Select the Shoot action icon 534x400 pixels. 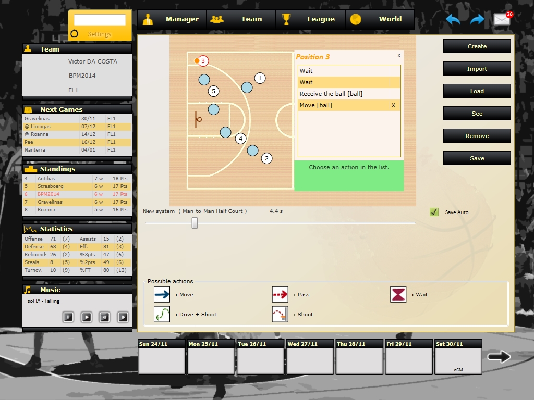click(x=280, y=314)
